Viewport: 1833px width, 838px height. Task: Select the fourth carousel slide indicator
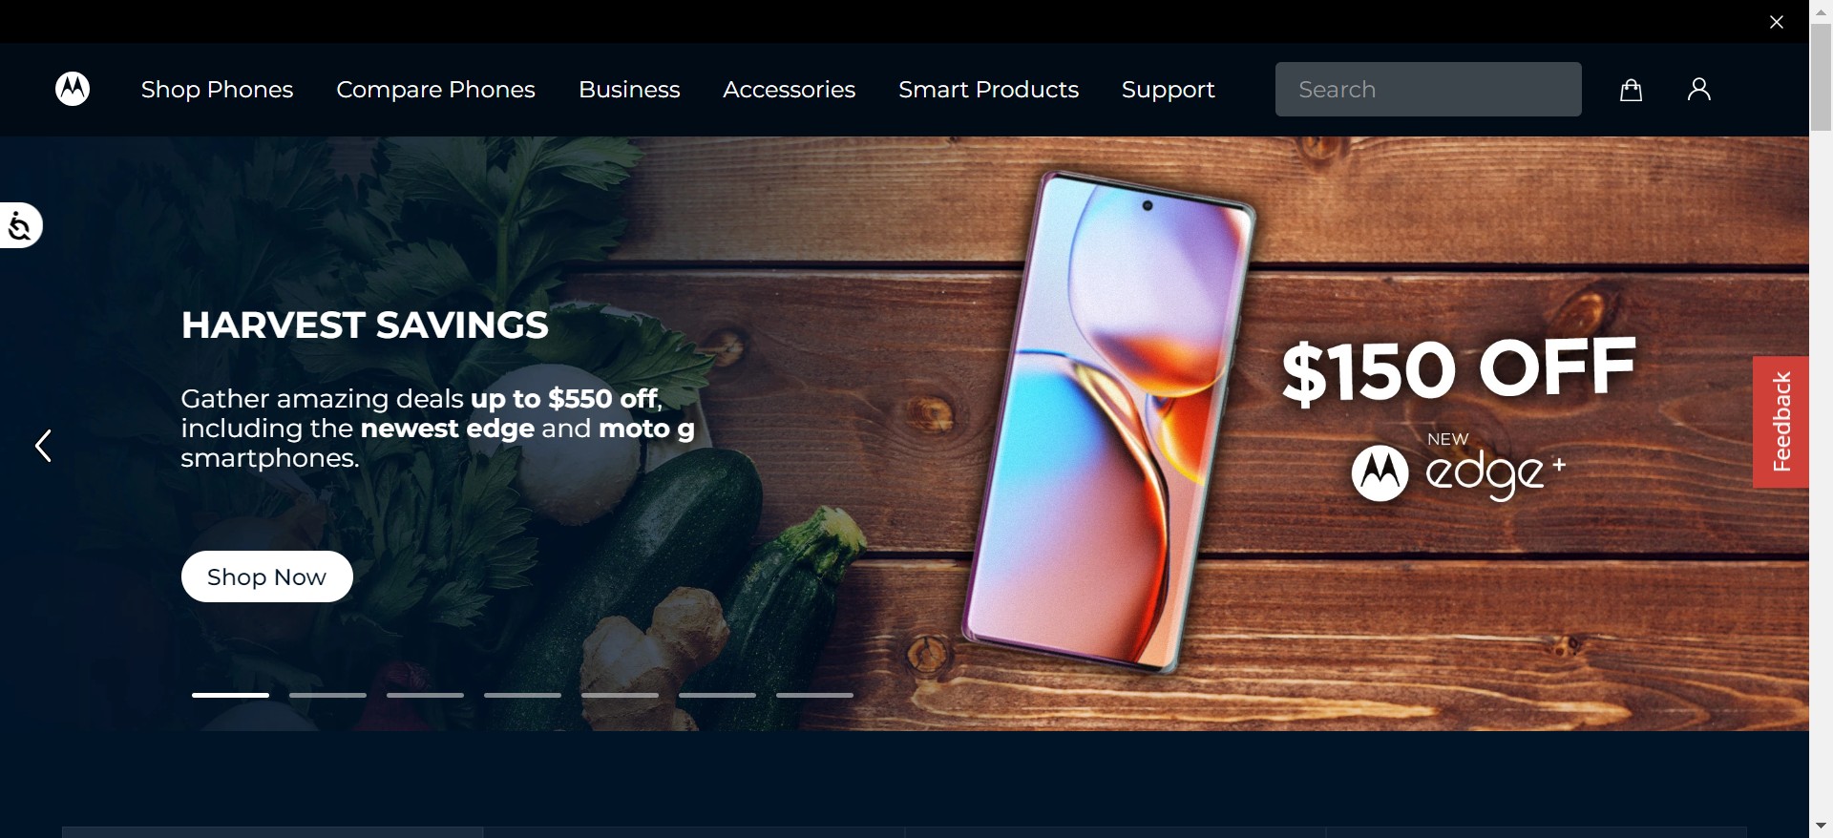click(522, 696)
